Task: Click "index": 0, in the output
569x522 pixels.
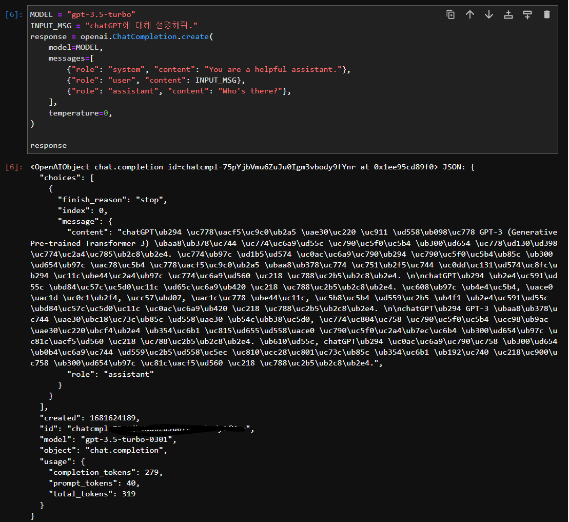Action: (83, 210)
